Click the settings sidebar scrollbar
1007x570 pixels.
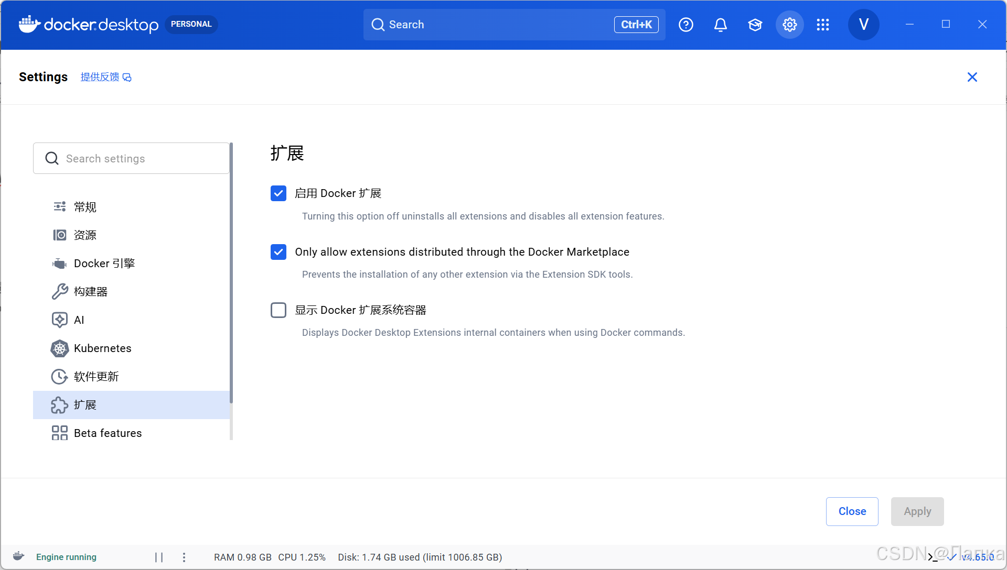pos(231,272)
